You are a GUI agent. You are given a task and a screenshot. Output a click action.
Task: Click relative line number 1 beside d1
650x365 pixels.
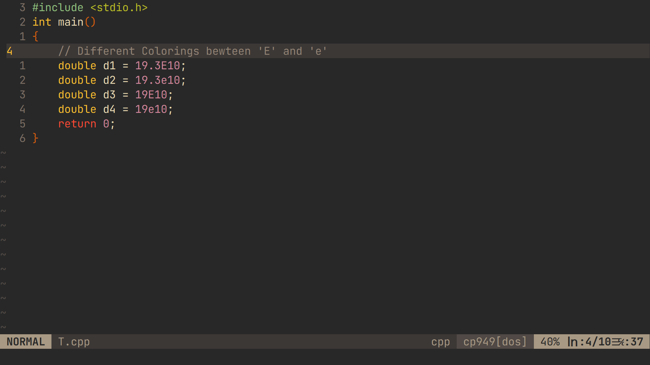pos(22,66)
